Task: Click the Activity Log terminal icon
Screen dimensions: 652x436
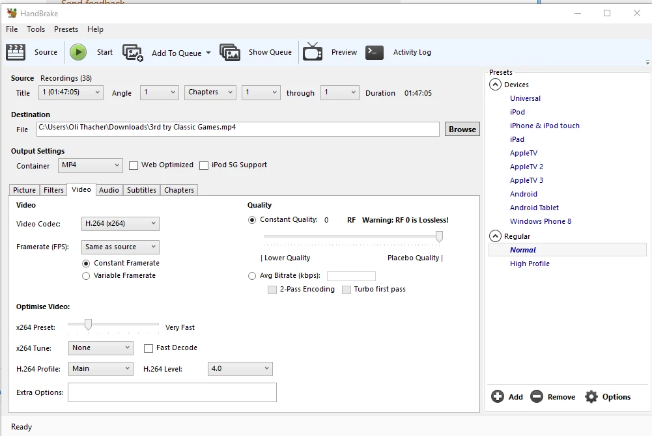Action: [x=375, y=52]
